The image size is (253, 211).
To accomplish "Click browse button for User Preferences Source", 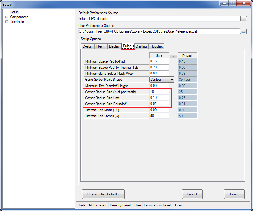I will click(x=243, y=32).
